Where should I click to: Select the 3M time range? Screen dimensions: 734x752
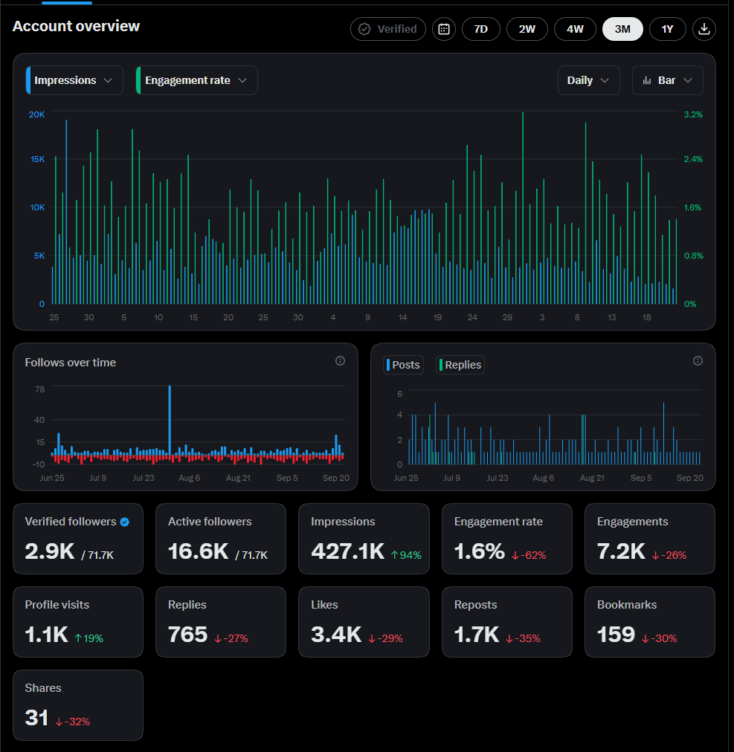[x=622, y=29]
